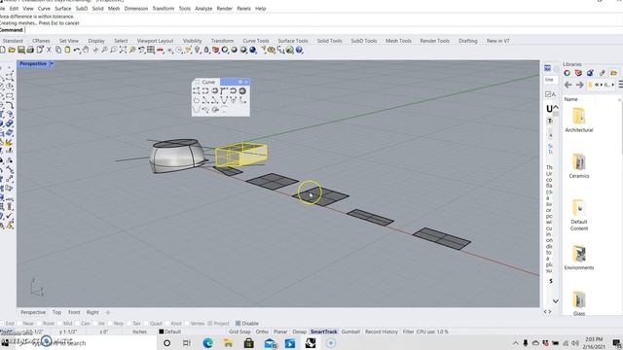623x350 pixels.
Task: Click the red car Named Views icon
Action: point(160,50)
